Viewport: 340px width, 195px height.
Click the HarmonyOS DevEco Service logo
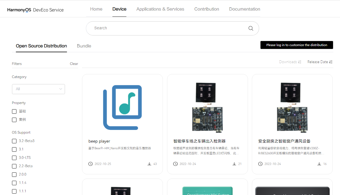point(35,10)
